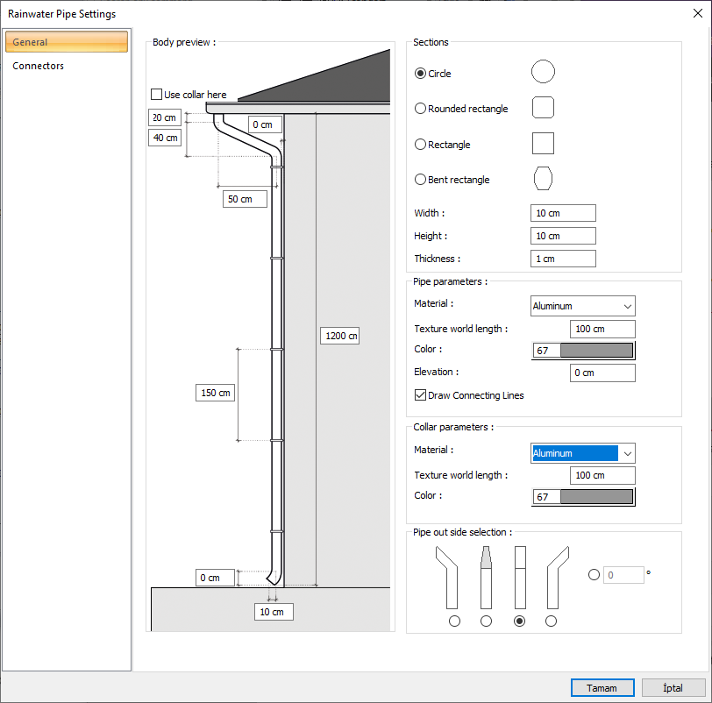Select the Rounded rectangle radio button
The height and width of the screenshot is (703, 712).
[421, 109]
